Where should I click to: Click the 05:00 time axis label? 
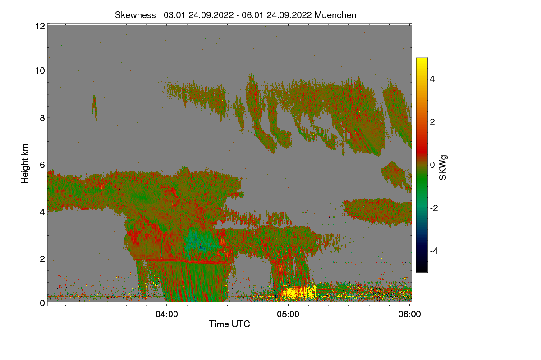(x=288, y=315)
